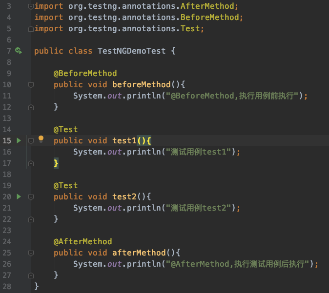The height and width of the screenshot is (293, 329).
Task: Click the test2 method name
Action: 124,196
